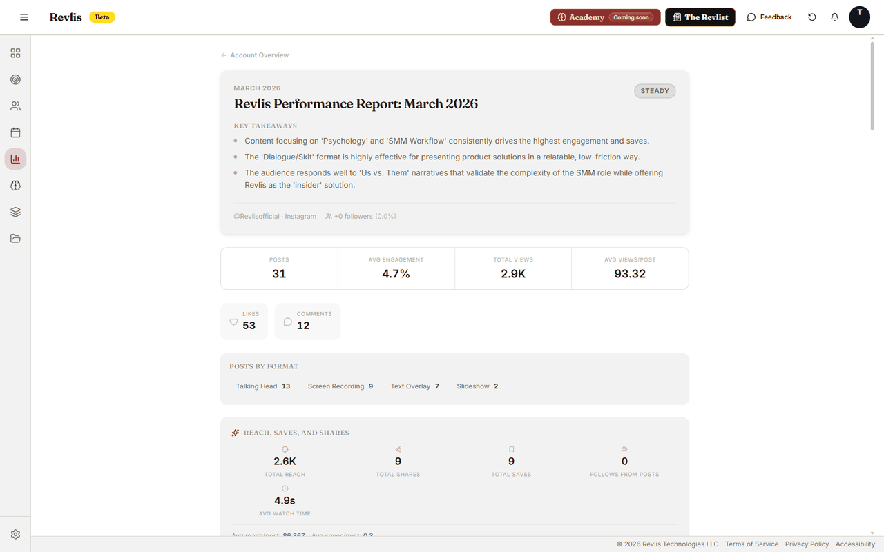
Task: Click the Posts 31 stat
Action: tap(279, 268)
